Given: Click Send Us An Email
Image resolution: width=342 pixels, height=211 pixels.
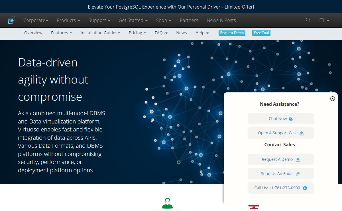Looking at the screenshot, I should click(280, 174).
